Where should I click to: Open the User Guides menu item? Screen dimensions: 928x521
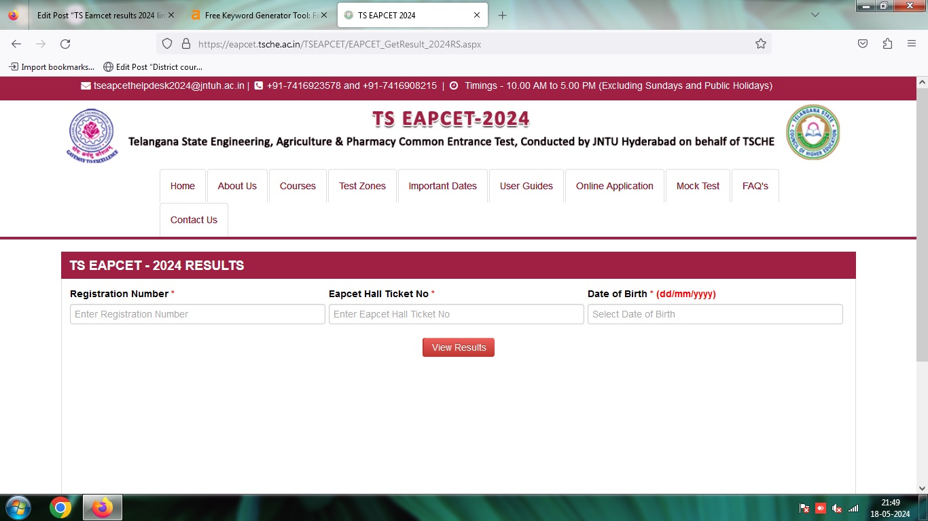pyautogui.click(x=527, y=186)
